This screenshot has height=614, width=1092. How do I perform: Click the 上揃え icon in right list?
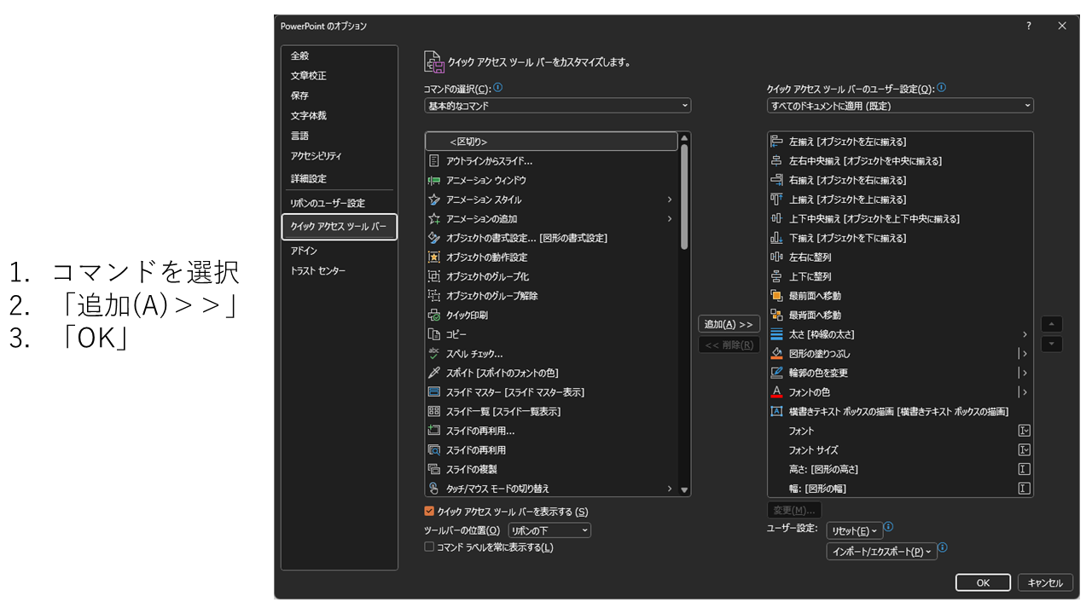tap(776, 200)
